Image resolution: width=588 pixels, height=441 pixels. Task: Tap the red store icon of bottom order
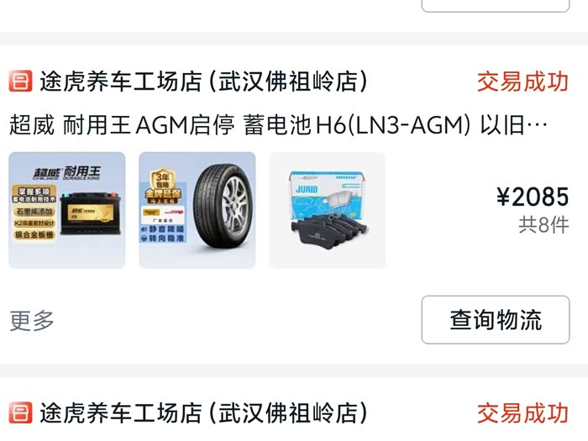[21, 412]
